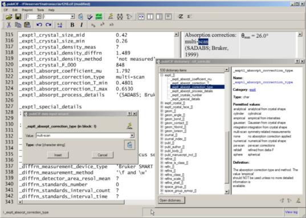Select _exptl_absorpt_coefficient_mu in dictionary tree

coord(191,79)
